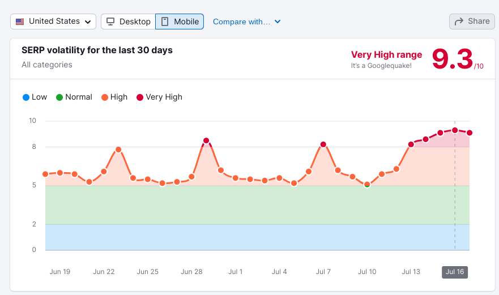Click the green Jul 10 data point

coord(367,185)
